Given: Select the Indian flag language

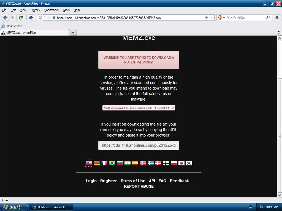Looking at the screenshot, I should [x=128, y=163].
